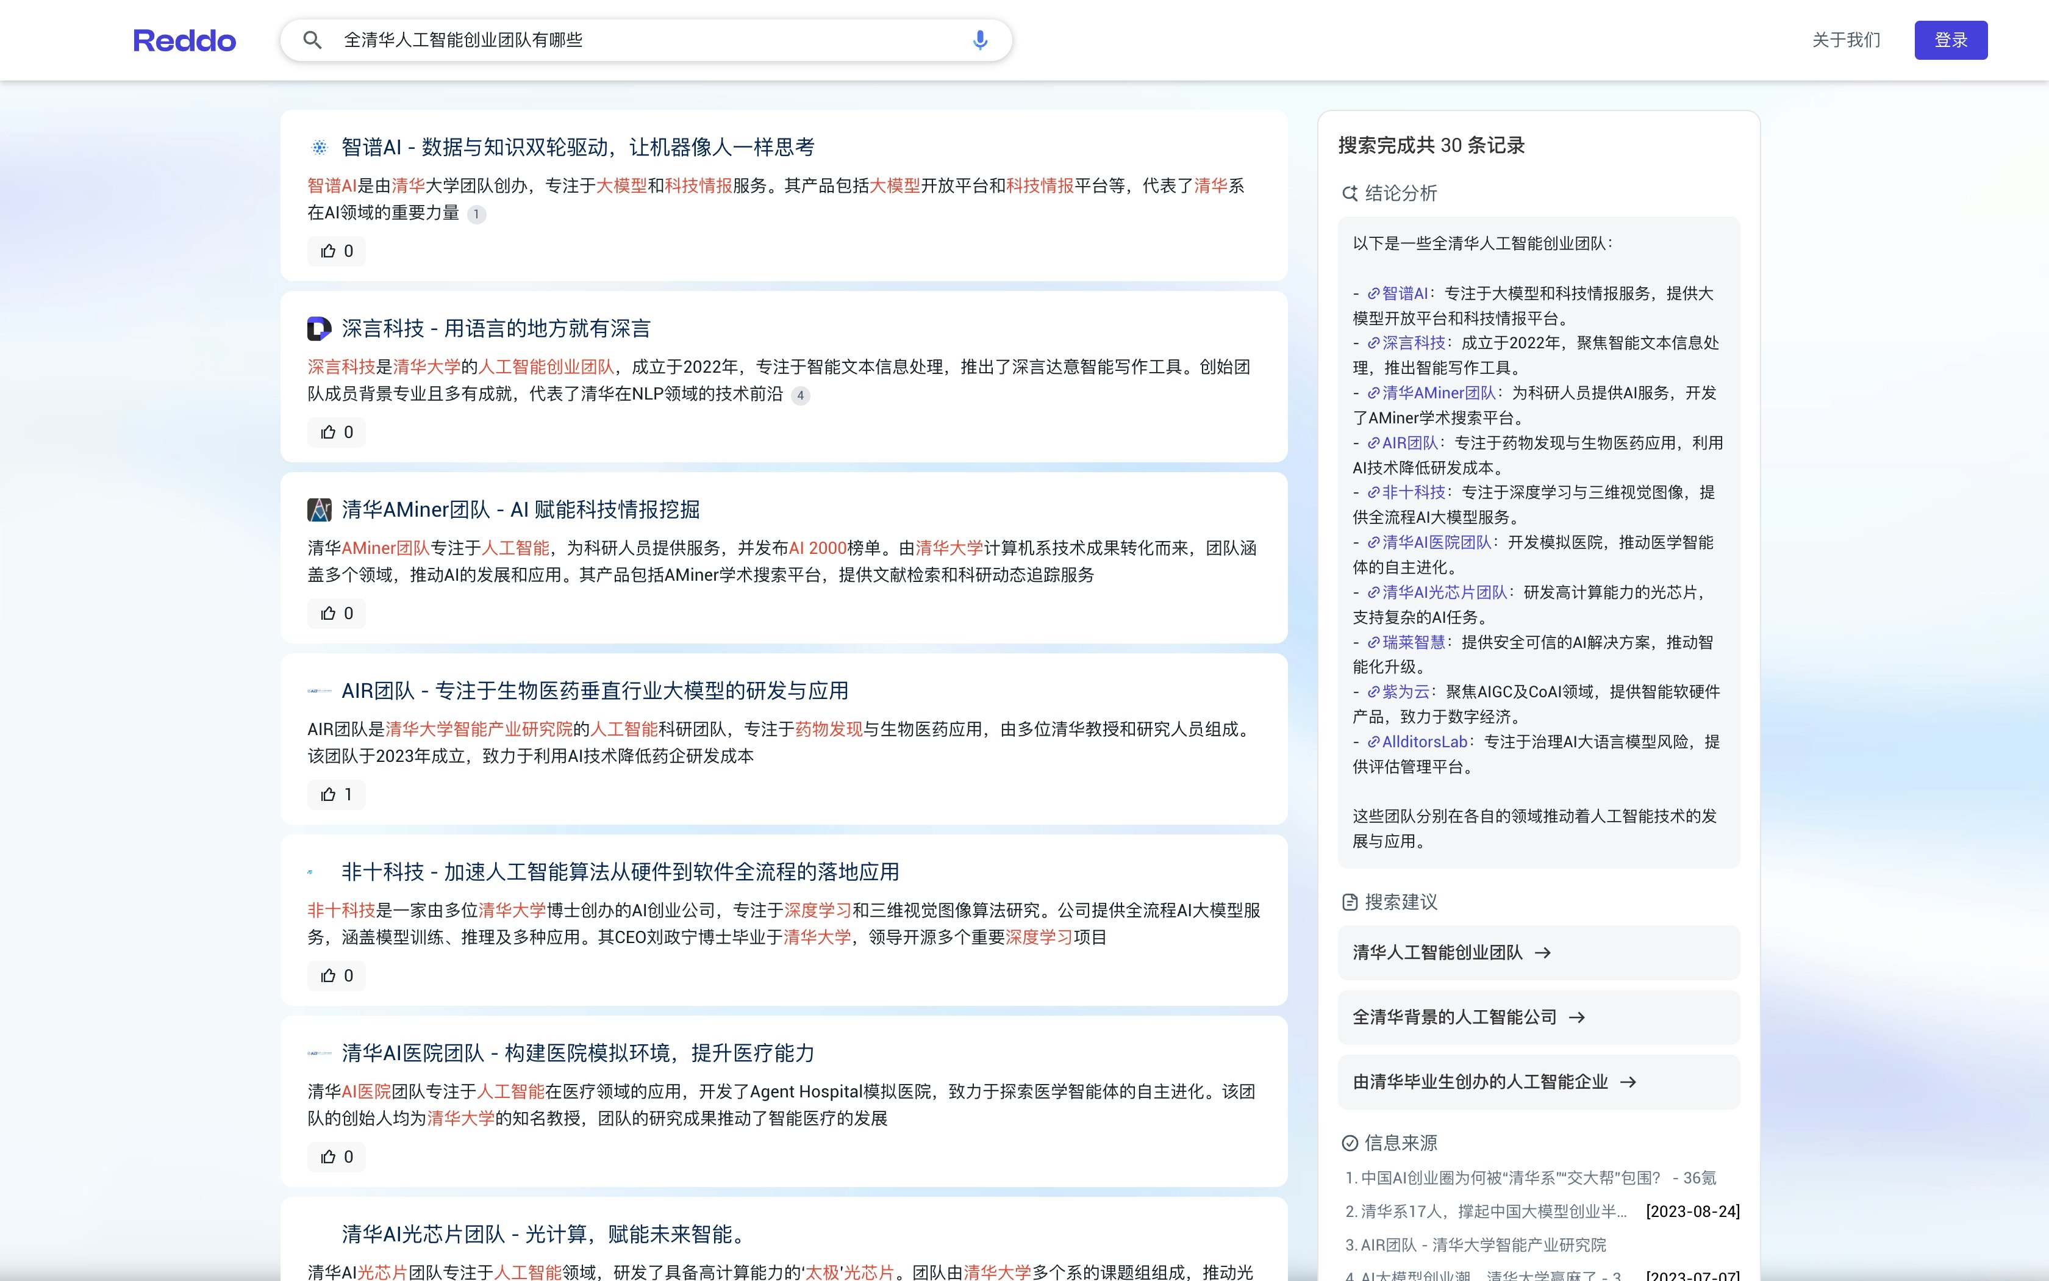2049x1281 pixels.
Task: Click the 清华AMiner团队 favicon icon
Action: tap(319, 510)
